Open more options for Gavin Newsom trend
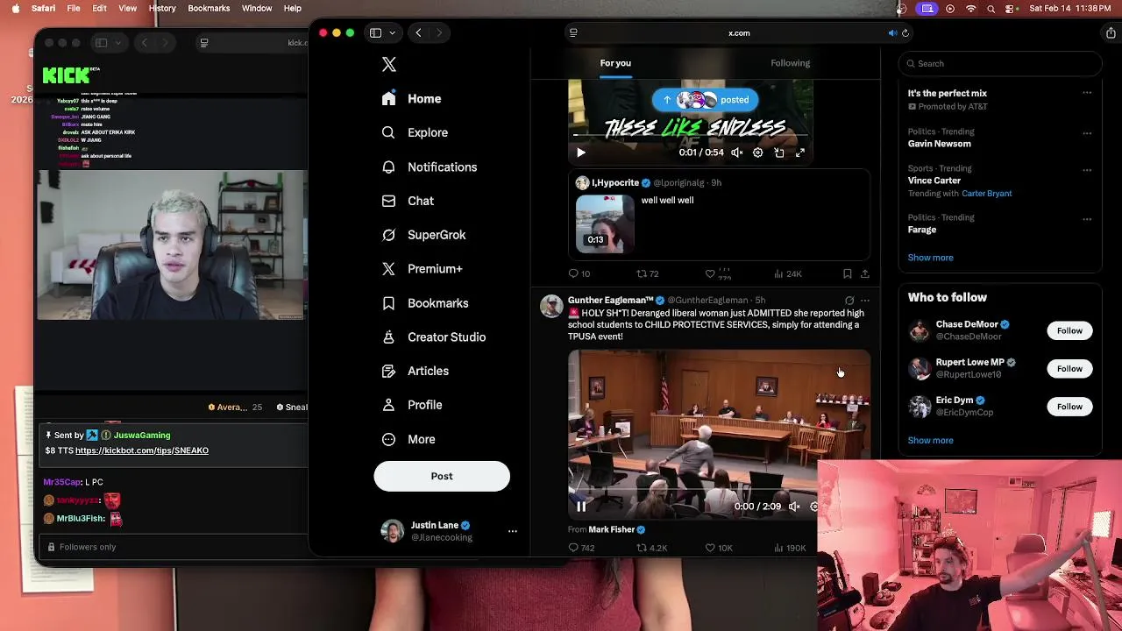The image size is (1122, 631). point(1087,133)
